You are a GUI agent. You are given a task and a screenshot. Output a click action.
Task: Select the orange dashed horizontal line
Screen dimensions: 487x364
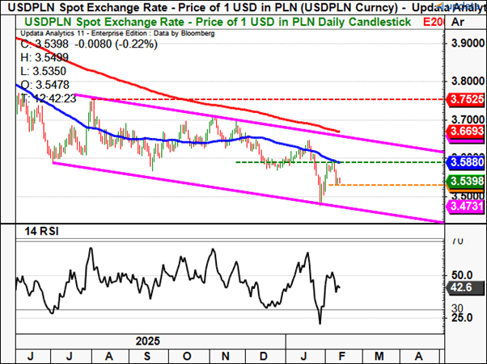tap(388, 185)
